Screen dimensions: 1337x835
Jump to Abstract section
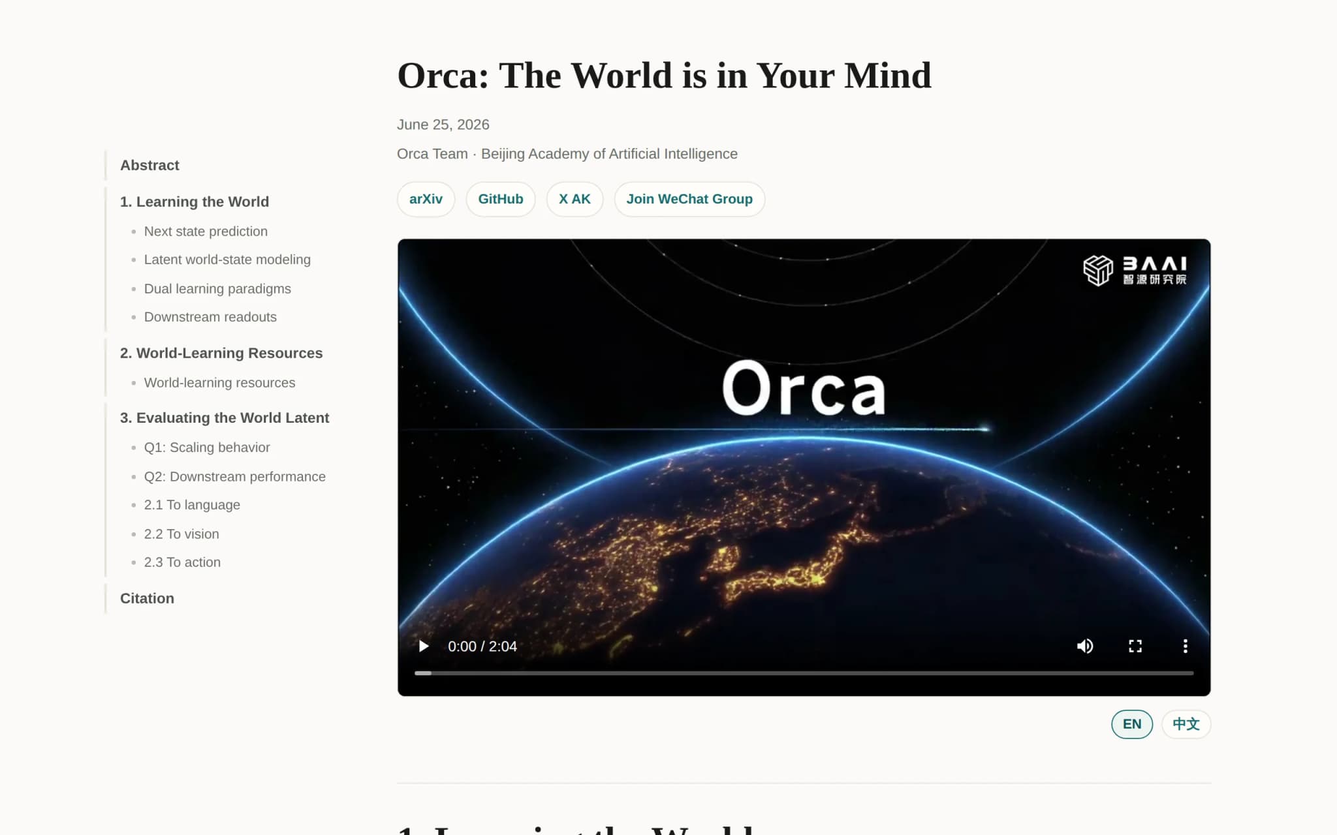pos(149,165)
